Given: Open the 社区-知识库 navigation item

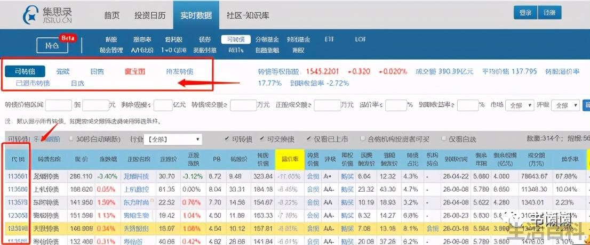Looking at the screenshot, I should [248, 15].
